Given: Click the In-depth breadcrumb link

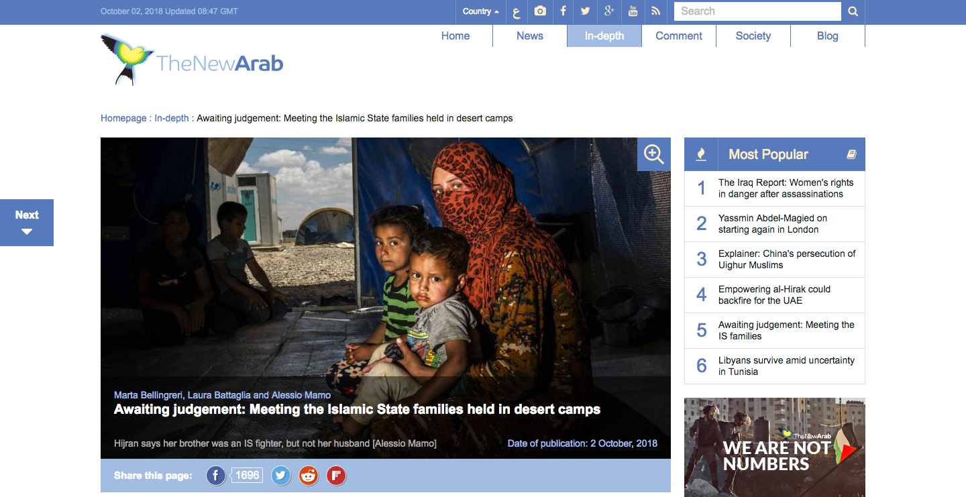Looking at the screenshot, I should pos(172,118).
